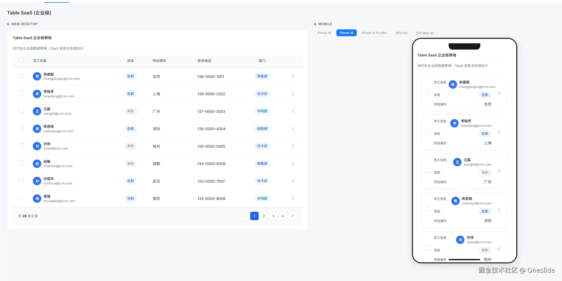Check the 李晓芳 row checkbox in desktop table
Viewport: 562px width, 281px height.
pos(21,93)
